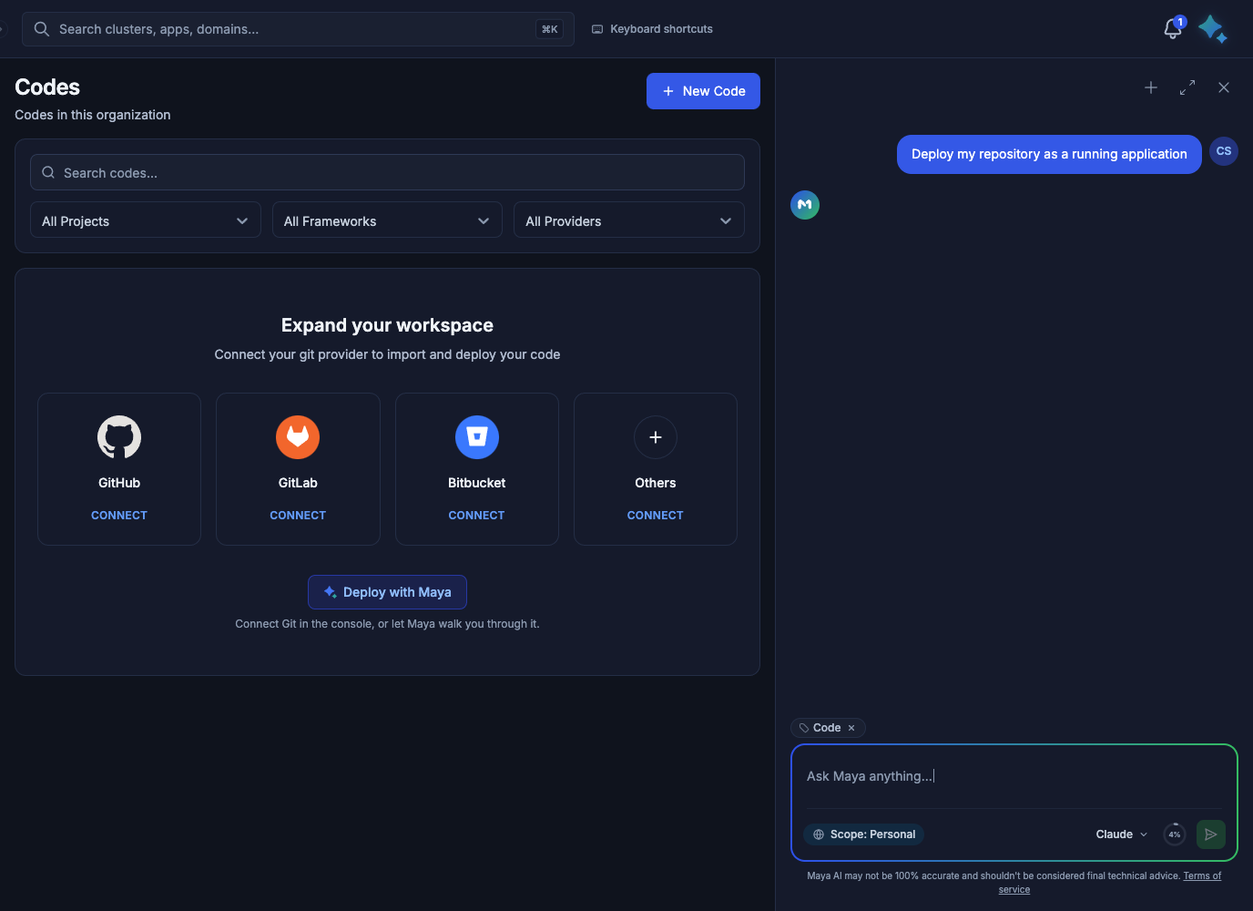Image resolution: width=1253 pixels, height=911 pixels.
Task: Connect Others provider
Action: [x=656, y=516]
